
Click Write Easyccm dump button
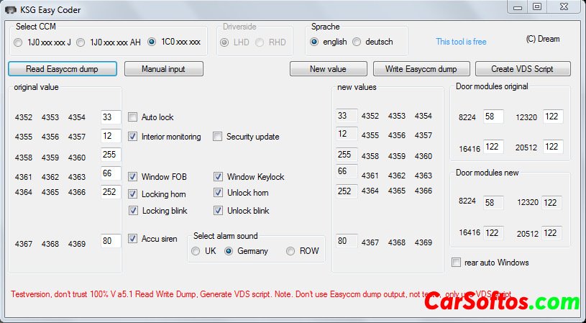tap(422, 69)
